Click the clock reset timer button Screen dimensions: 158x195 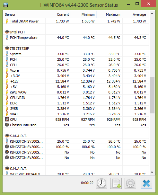(x=101, y=183)
